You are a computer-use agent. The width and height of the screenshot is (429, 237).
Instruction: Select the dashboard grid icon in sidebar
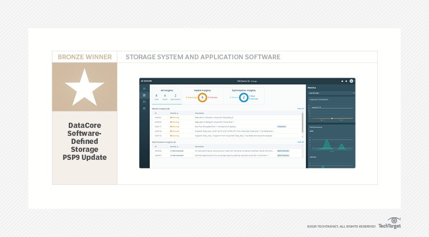pos(144,95)
